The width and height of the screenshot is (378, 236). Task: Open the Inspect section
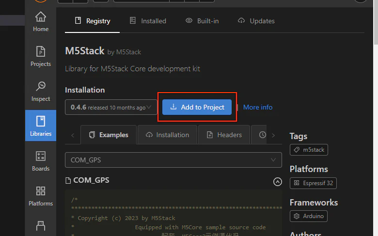(x=41, y=92)
